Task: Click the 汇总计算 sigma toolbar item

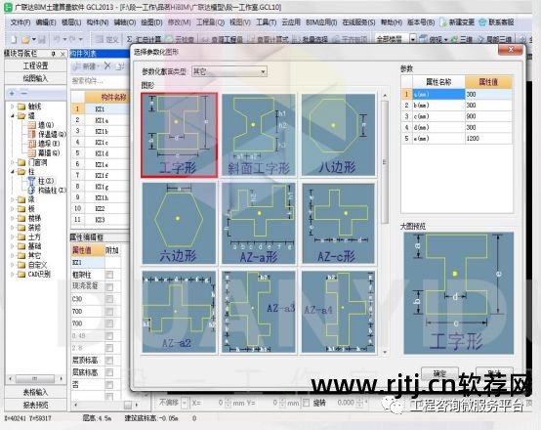Action: (144, 39)
